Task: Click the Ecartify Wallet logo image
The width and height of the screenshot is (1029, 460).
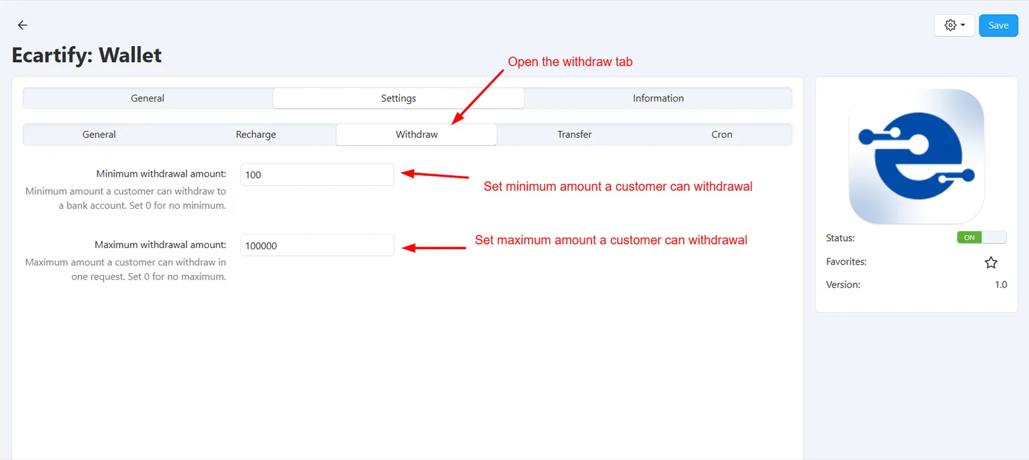Action: point(916,156)
